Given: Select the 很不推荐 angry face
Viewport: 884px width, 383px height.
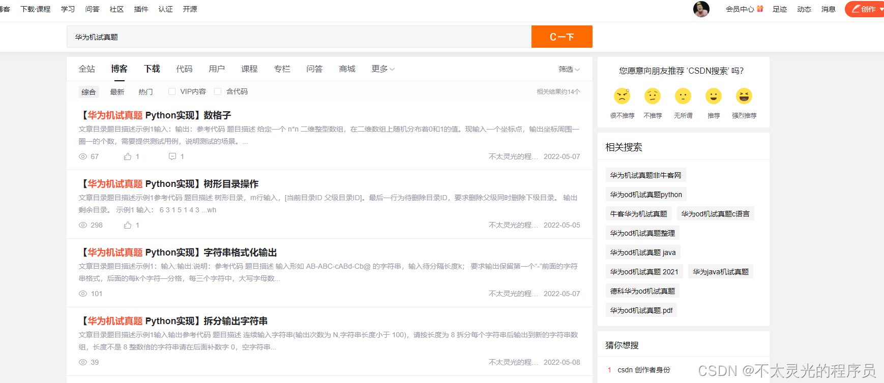Looking at the screenshot, I should click(x=622, y=96).
